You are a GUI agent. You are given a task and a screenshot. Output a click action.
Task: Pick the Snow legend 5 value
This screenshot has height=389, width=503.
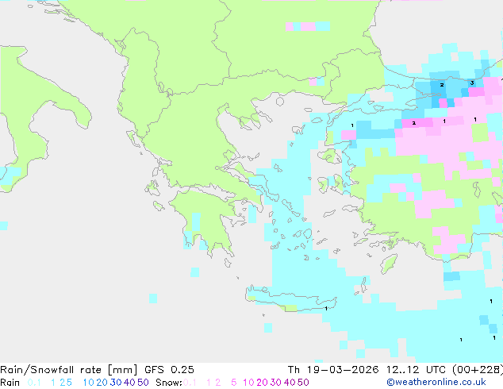[234, 383]
